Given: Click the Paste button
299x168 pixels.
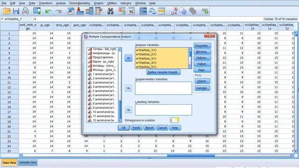Looking at the screenshot, I should [136, 128].
